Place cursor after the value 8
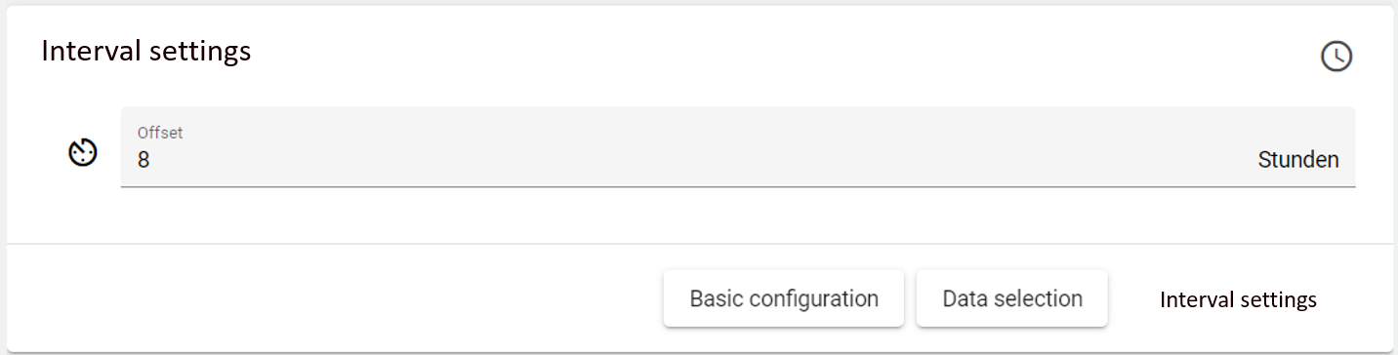The height and width of the screenshot is (355, 1398). [151, 160]
